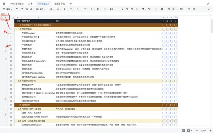Clear formatting with the eraser icon
213x133 pixels.
(x=31, y=9)
